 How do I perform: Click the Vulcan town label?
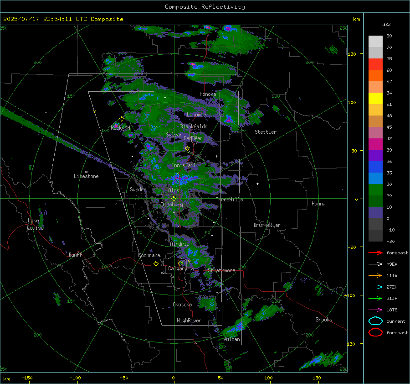point(232,339)
